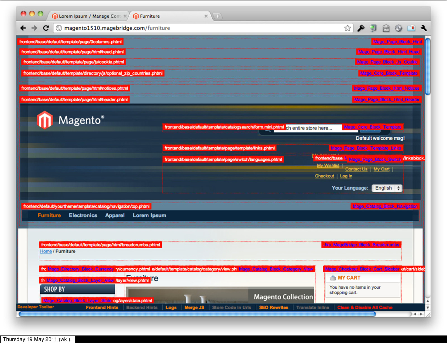Toggle Merge JS in Developer Toolbar
The image size is (447, 344).
click(x=194, y=307)
